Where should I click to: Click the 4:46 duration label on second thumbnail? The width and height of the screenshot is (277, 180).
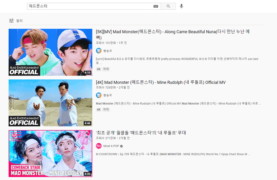[87, 123]
